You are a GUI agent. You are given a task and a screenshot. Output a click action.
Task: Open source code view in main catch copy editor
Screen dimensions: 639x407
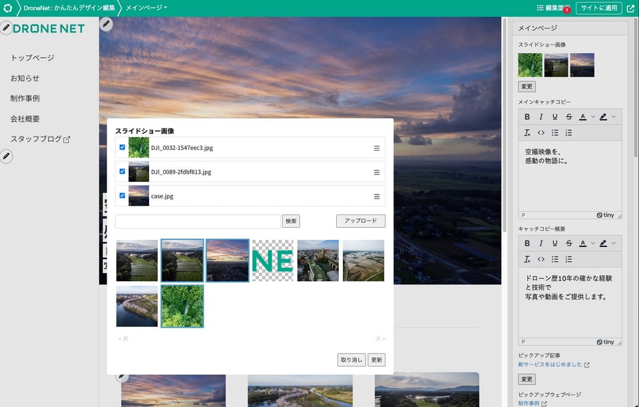click(x=540, y=133)
